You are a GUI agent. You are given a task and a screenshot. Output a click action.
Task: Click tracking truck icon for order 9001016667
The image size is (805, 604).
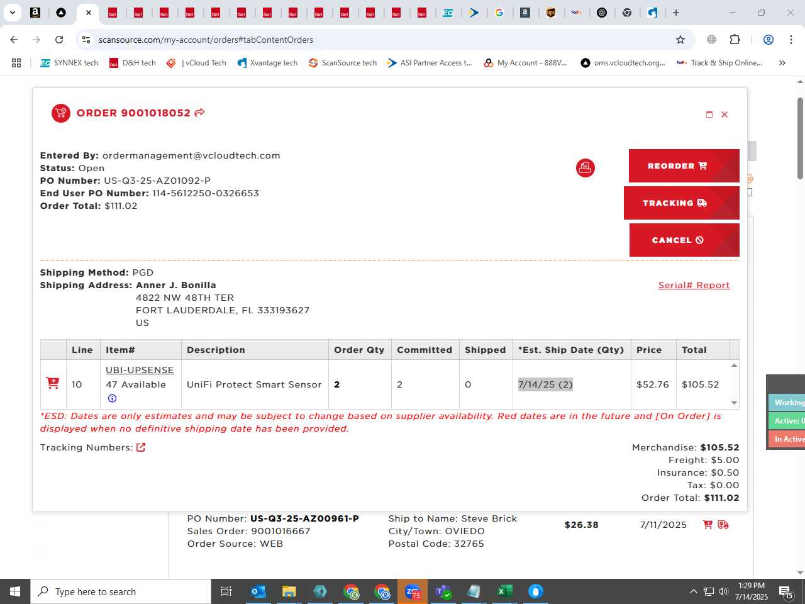click(723, 525)
